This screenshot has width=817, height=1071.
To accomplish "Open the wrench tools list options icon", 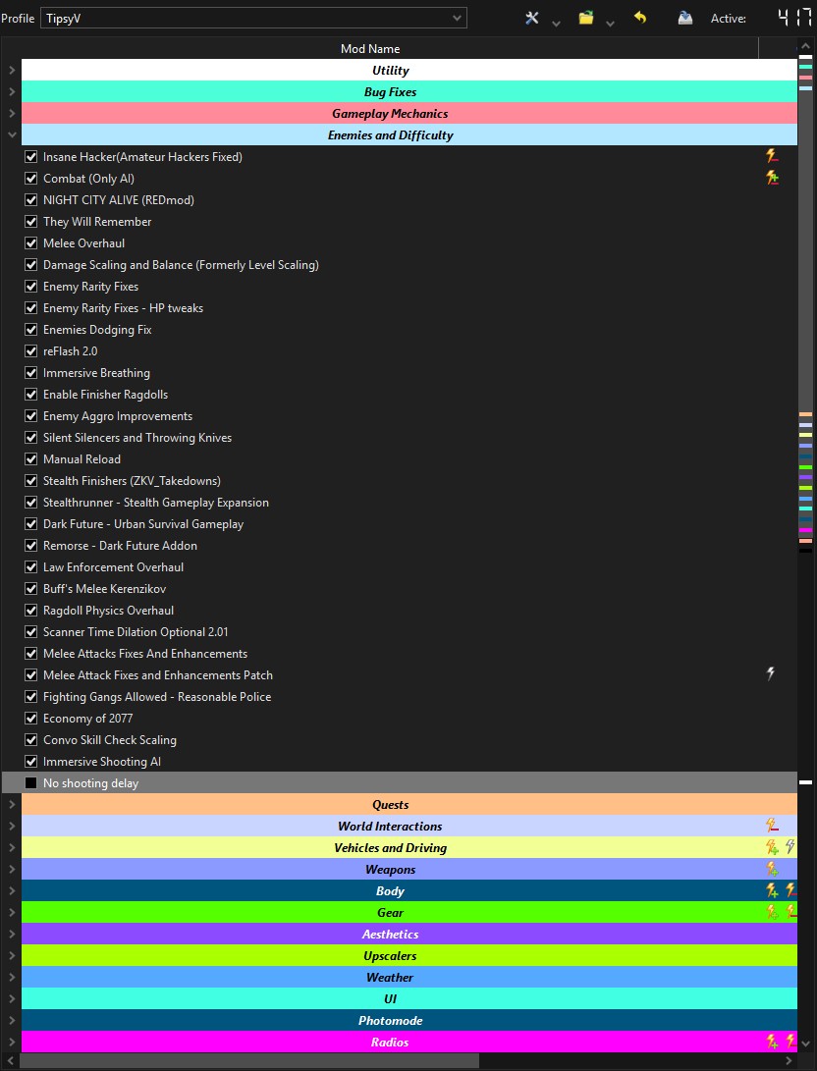I will click(x=531, y=19).
